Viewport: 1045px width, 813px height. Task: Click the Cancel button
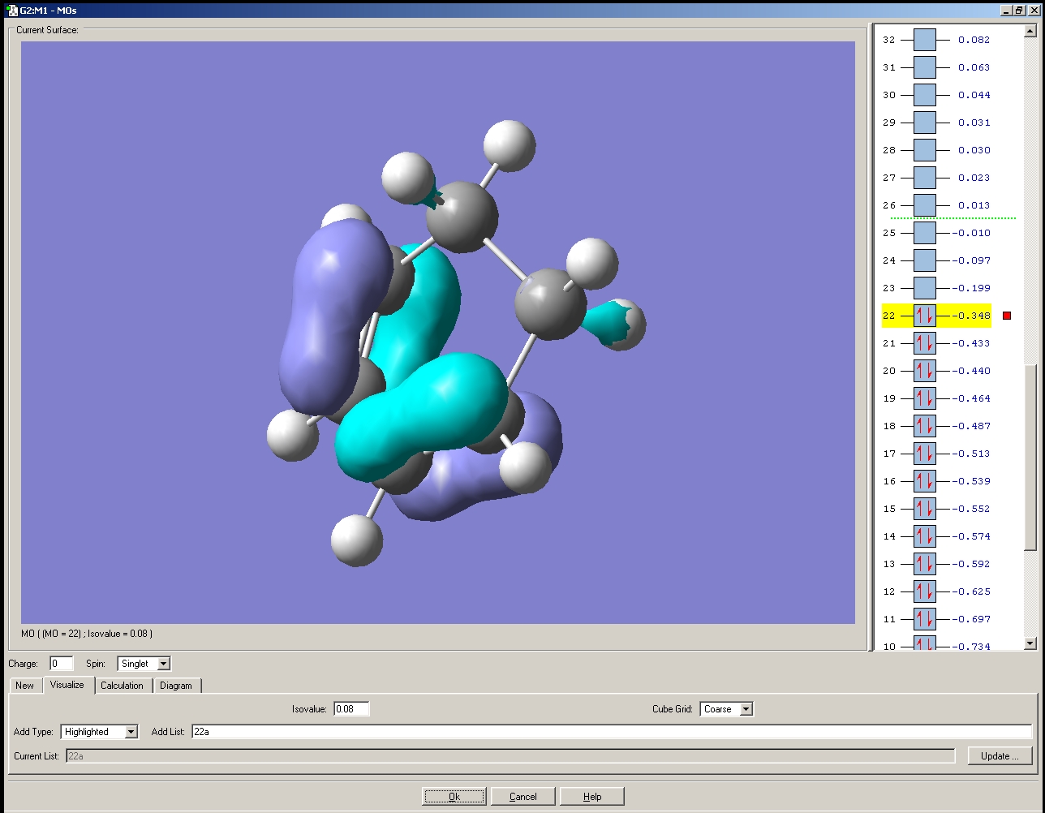(523, 797)
